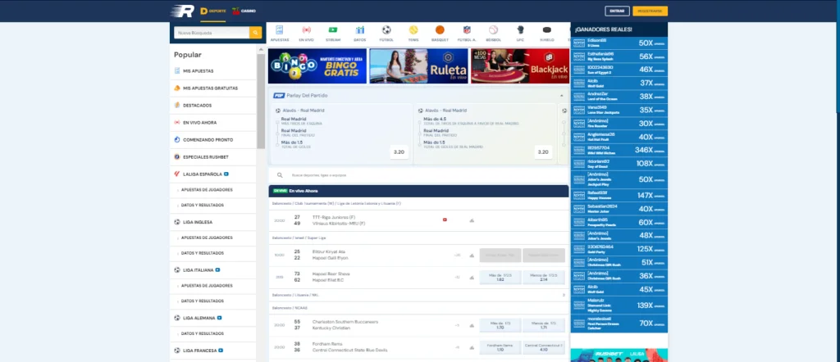This screenshot has height=362, width=840.
Task: Select the Tenis ball icon
Action: coord(413,33)
